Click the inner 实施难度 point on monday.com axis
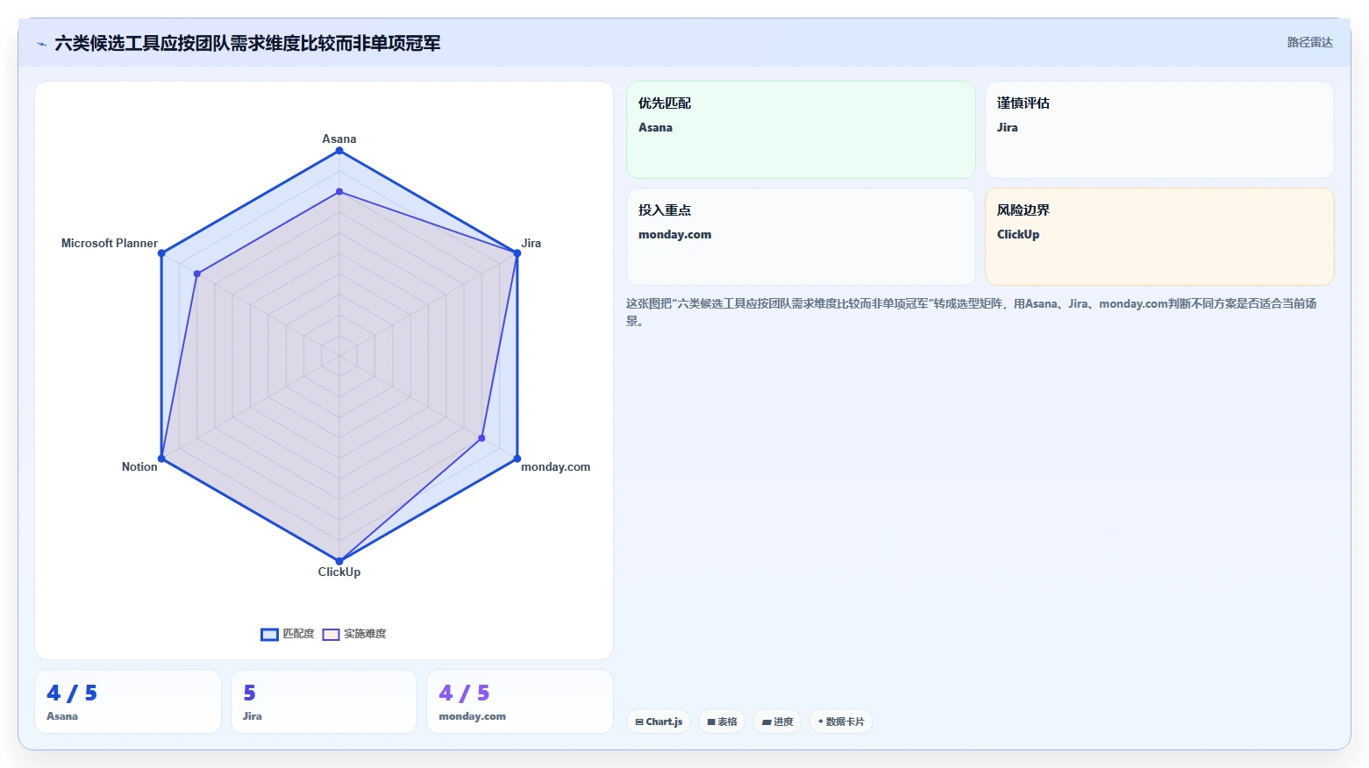The height and width of the screenshot is (768, 1369). click(x=481, y=437)
